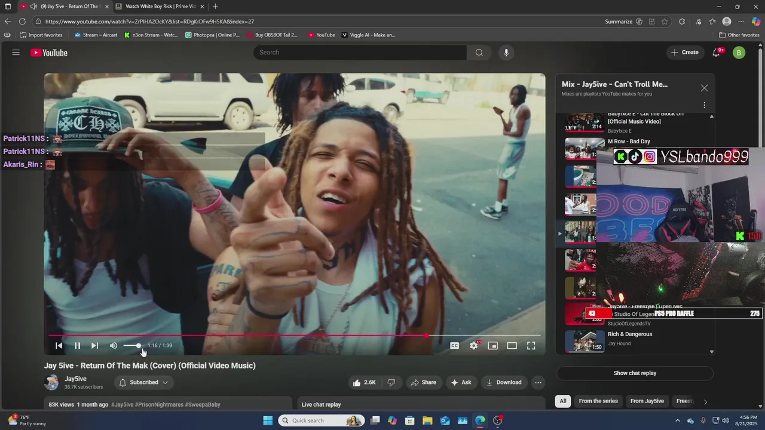Viewport: 765px width, 430px height.
Task: Show chat replay
Action: [635, 373]
